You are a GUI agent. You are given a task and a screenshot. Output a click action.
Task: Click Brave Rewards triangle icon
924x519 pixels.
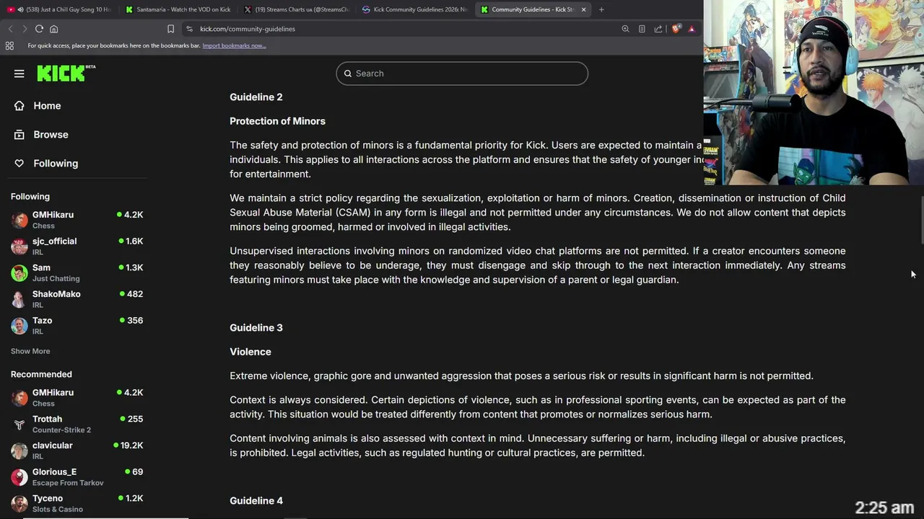coord(692,29)
